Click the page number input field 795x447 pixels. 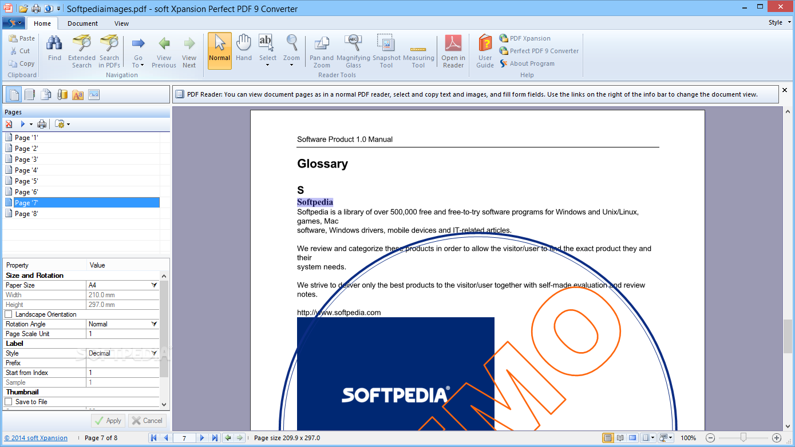(184, 438)
